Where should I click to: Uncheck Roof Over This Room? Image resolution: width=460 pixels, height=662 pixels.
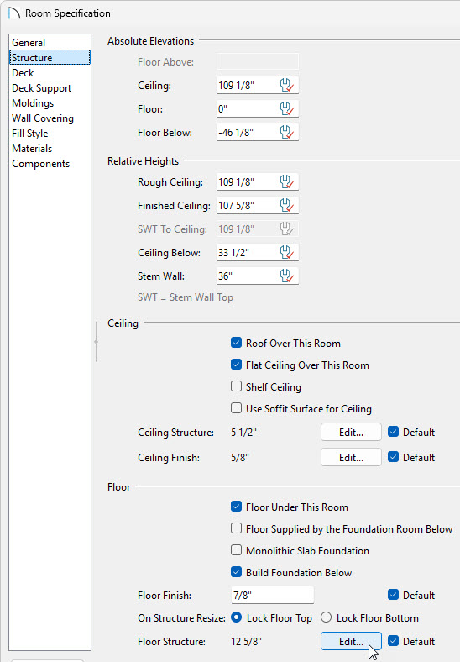[x=237, y=343]
